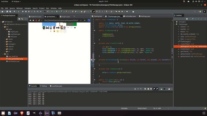207x116 pixels.
Task: Open the Brave browser in the dock
Action: [22, 113]
